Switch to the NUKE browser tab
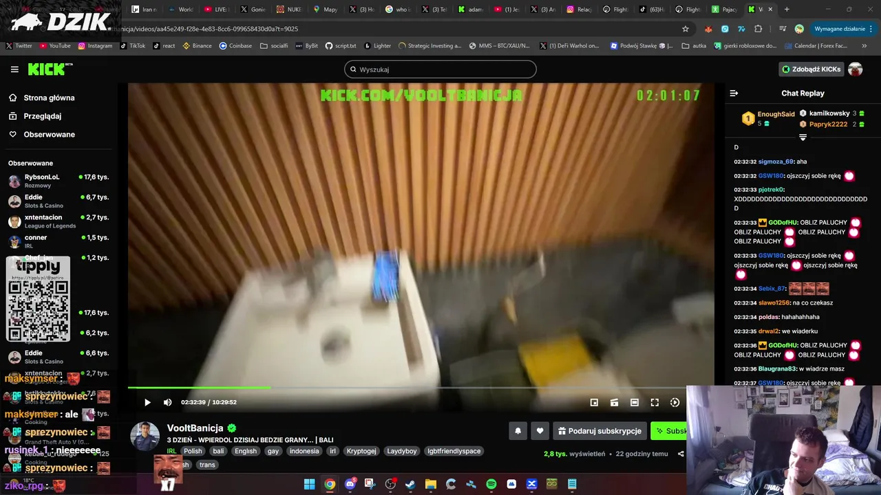Screen dimensions: 881x495 [289, 10]
